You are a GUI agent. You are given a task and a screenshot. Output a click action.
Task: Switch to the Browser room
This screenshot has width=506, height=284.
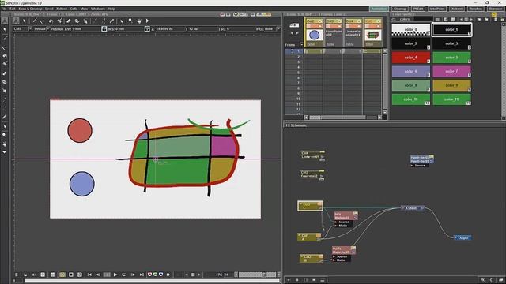coord(496,9)
